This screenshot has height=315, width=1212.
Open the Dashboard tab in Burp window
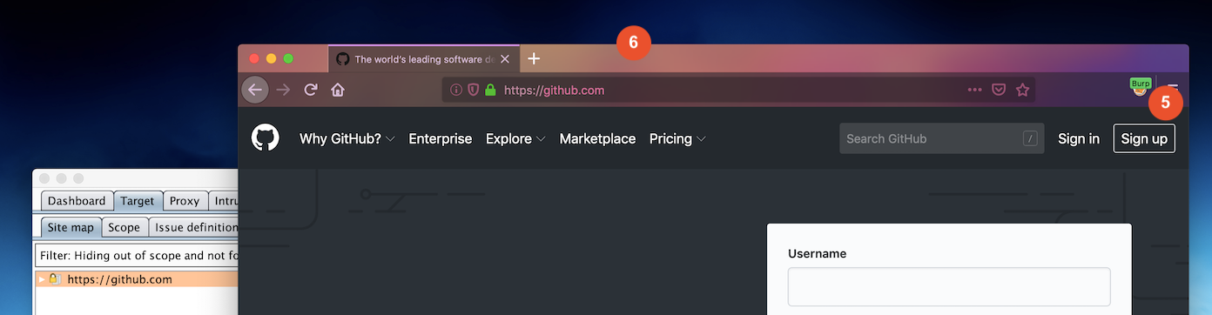77,201
